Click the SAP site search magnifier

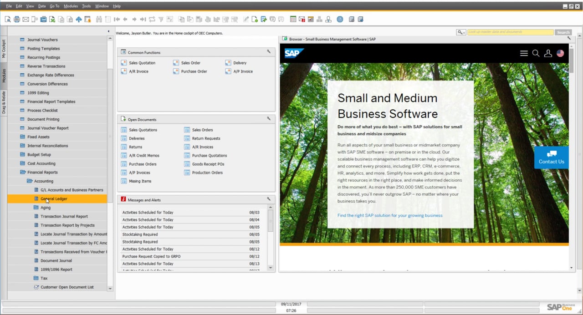click(536, 53)
